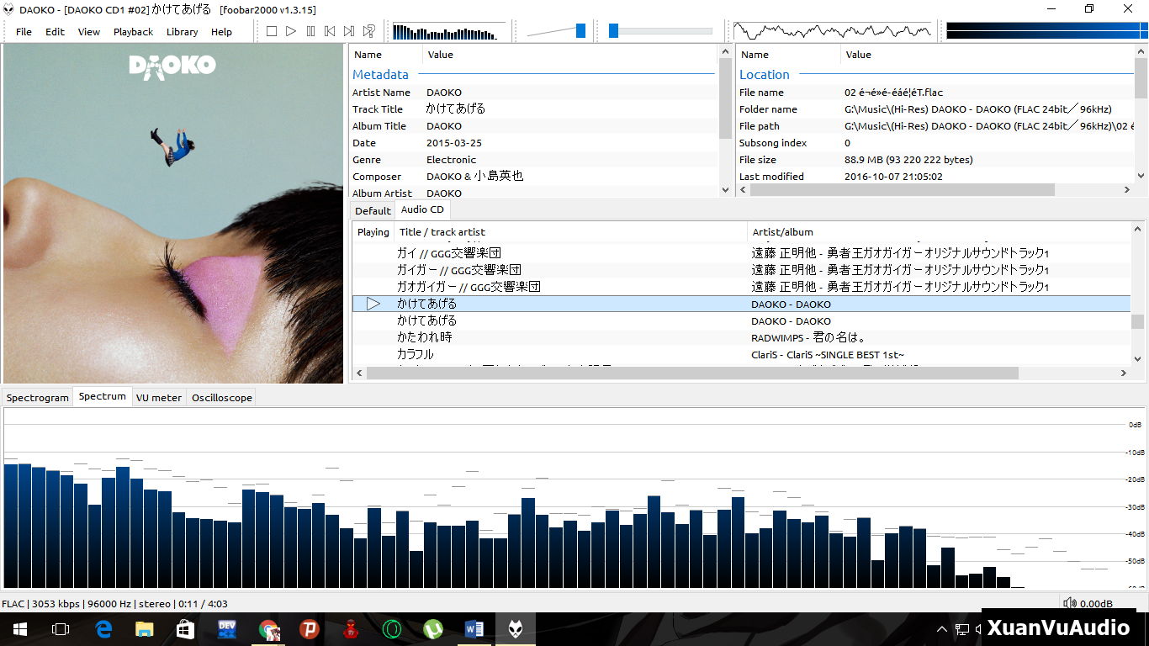Show the VU meter tab

point(159,398)
